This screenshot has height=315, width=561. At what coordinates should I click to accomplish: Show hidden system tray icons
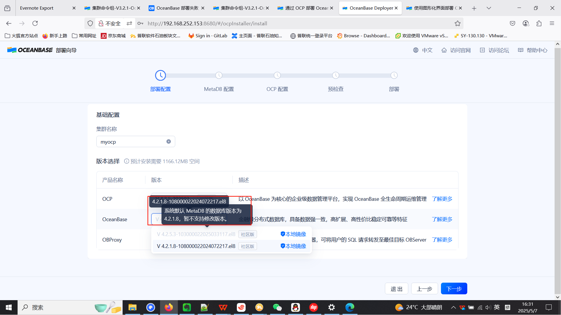click(453, 307)
